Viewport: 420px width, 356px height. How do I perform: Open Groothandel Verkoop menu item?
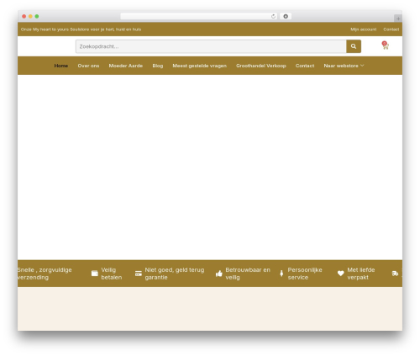coord(261,66)
